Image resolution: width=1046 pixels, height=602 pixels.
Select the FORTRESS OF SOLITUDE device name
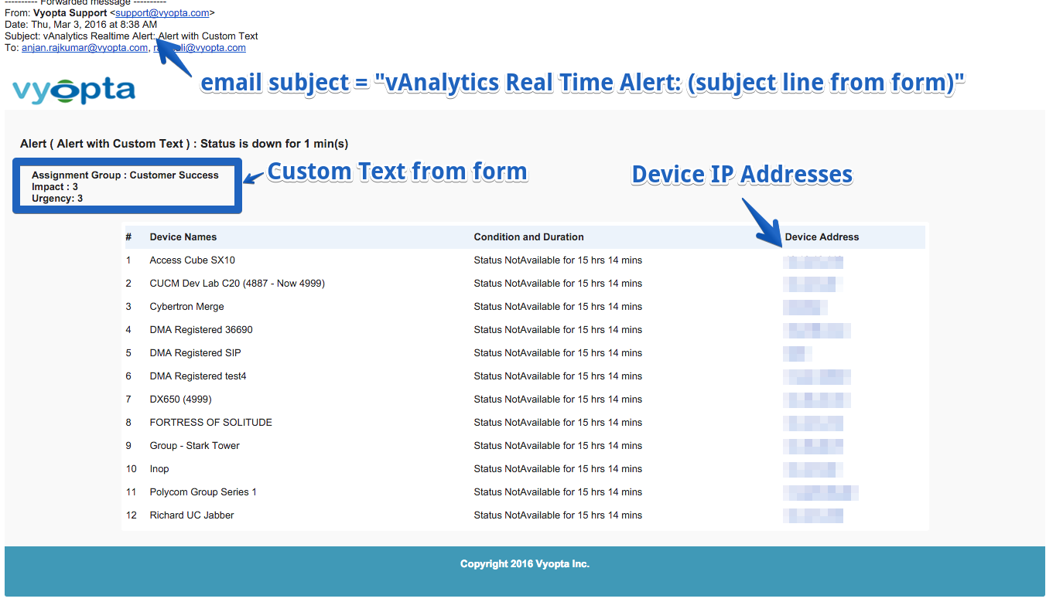coord(211,423)
